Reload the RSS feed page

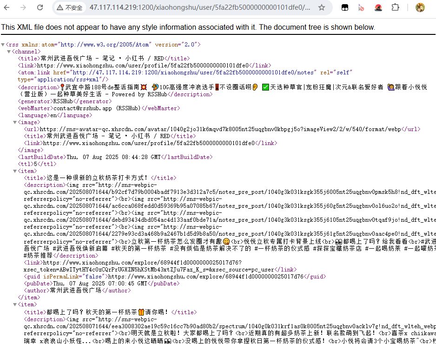40,7
